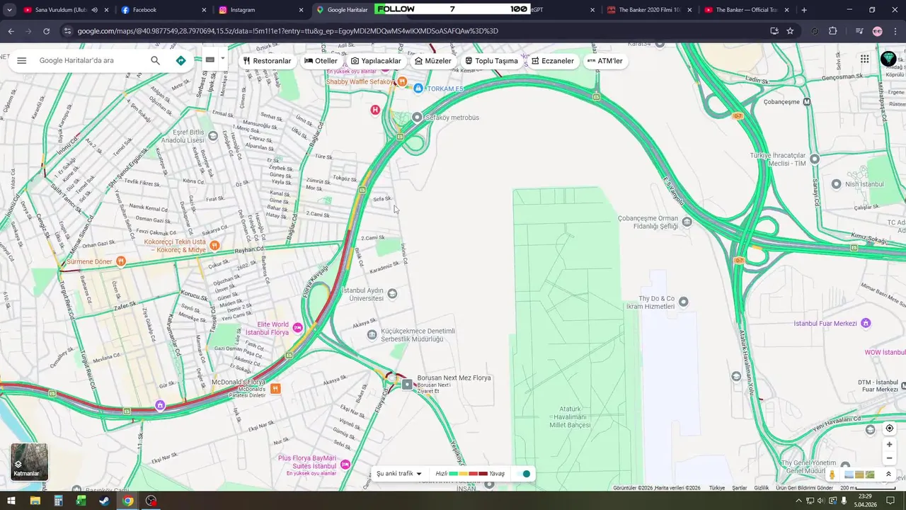Open Chrome tab search dropdown
This screenshot has width=906, height=510.
pos(9,10)
